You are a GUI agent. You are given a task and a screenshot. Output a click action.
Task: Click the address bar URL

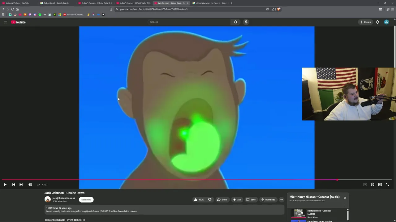point(154,9)
